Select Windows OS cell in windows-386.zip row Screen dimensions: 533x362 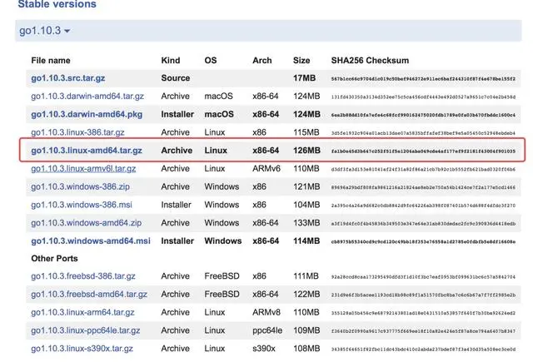pyautogui.click(x=222, y=186)
